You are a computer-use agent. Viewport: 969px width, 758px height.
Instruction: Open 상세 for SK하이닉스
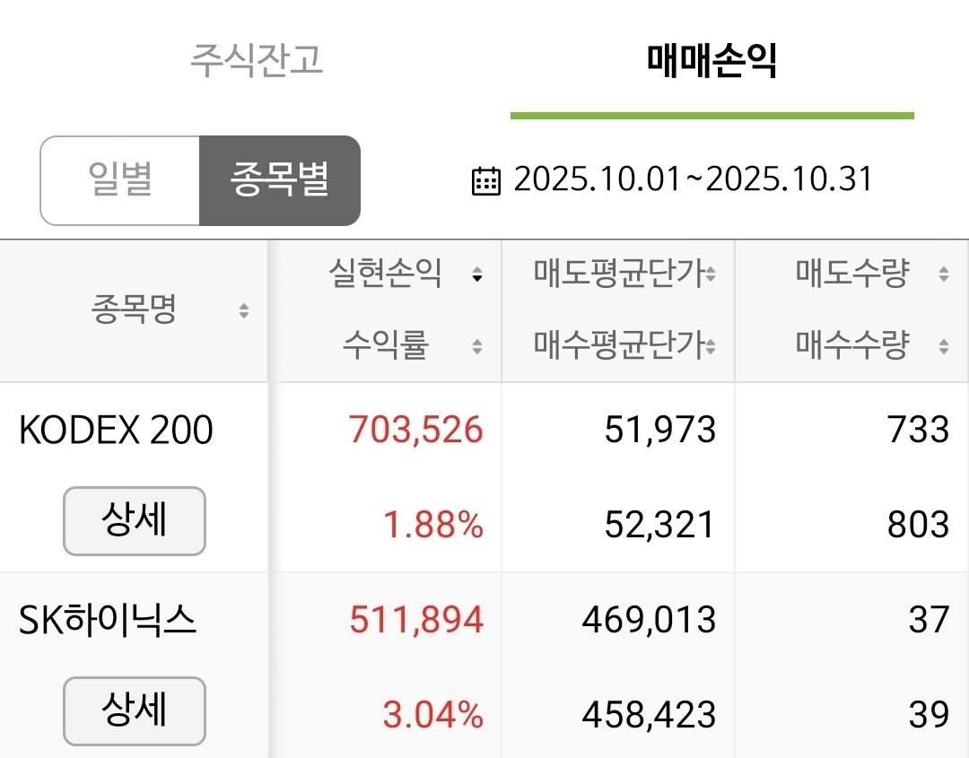coord(134,711)
